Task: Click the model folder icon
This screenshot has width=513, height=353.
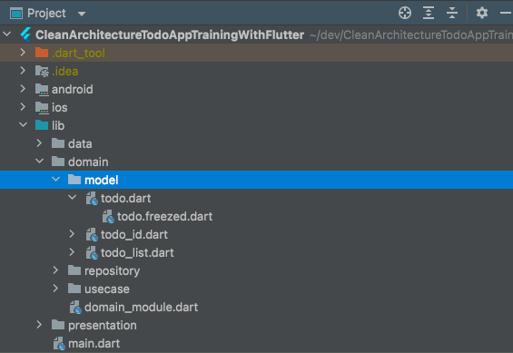Action: tap(74, 180)
